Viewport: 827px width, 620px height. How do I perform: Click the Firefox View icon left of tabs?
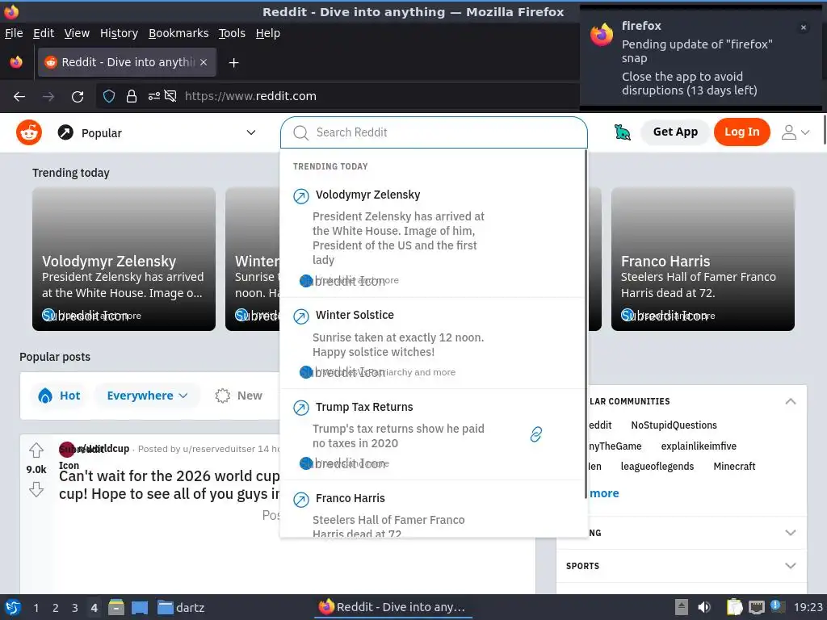coord(16,62)
